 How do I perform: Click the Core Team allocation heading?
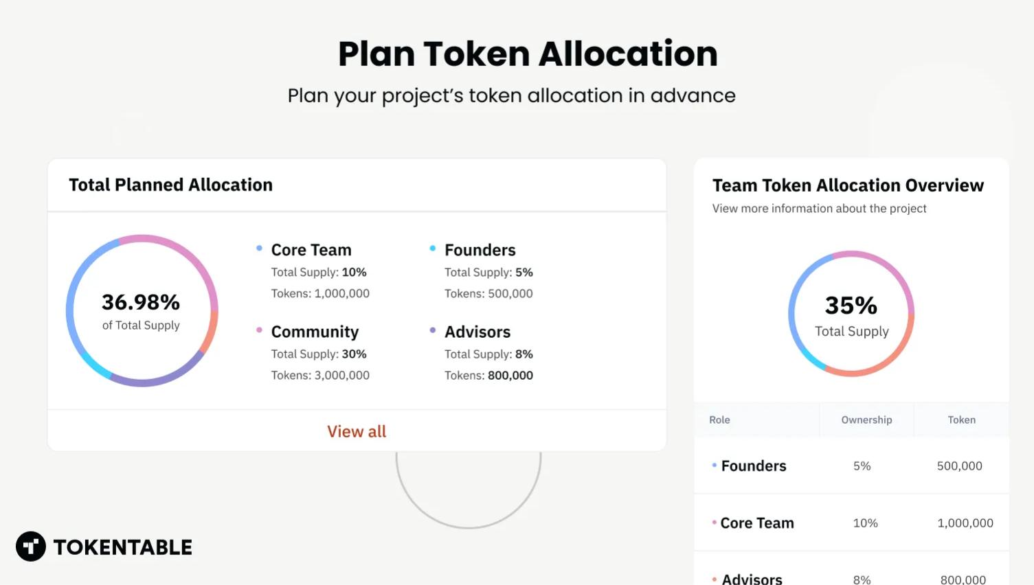(x=311, y=250)
